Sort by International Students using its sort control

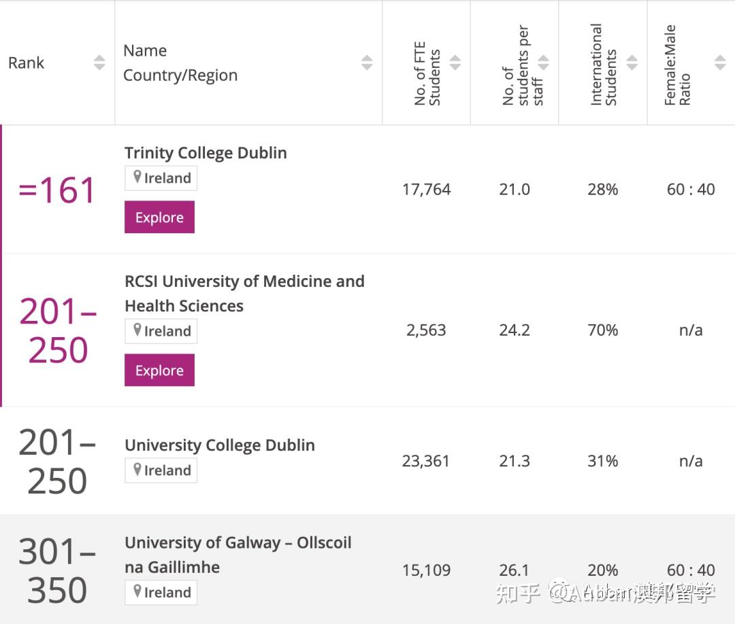tap(632, 63)
